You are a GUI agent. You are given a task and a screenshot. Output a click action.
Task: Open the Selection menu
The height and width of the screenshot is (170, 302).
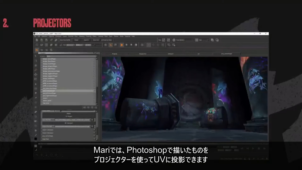[x=44, y=36]
